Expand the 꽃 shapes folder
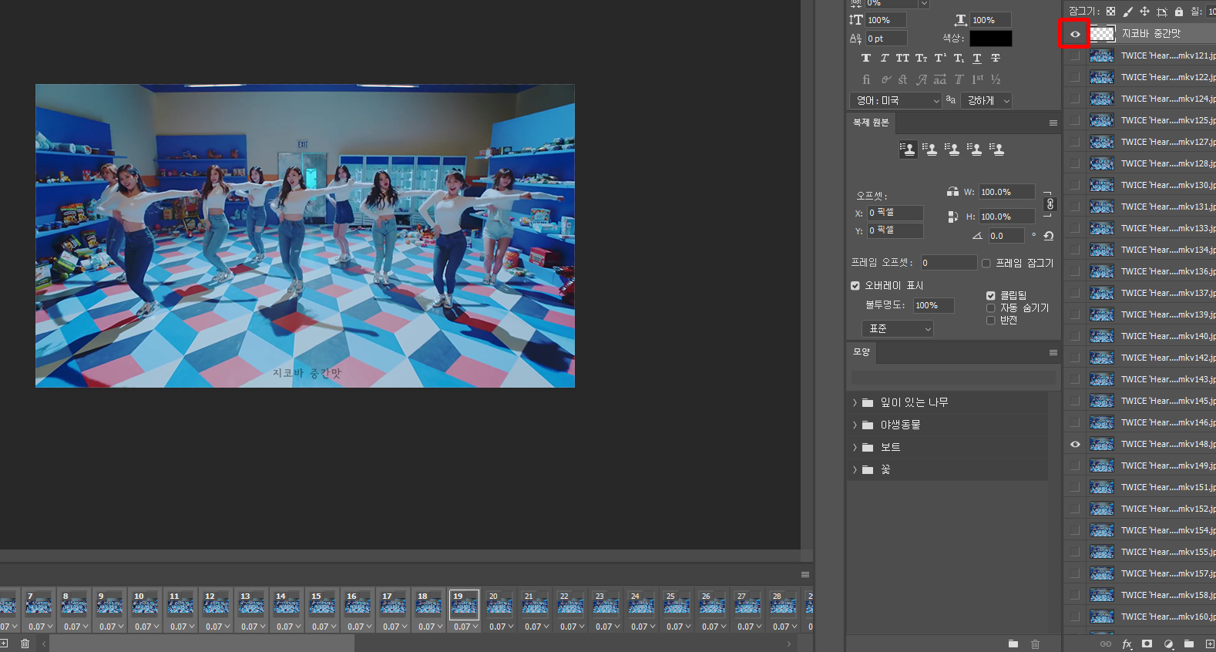The image size is (1216, 652). pyautogui.click(x=855, y=469)
